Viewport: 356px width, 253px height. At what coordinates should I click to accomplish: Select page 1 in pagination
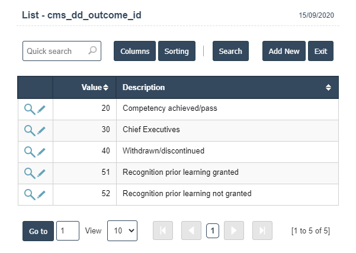[212, 231]
